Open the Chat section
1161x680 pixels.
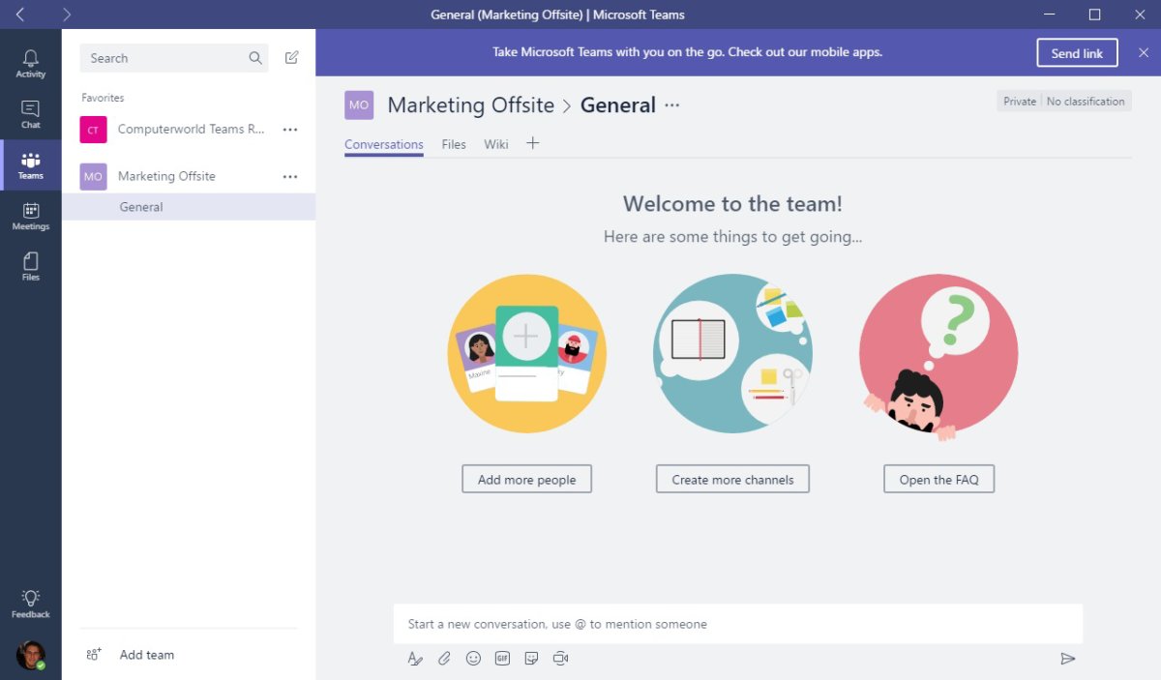point(30,114)
